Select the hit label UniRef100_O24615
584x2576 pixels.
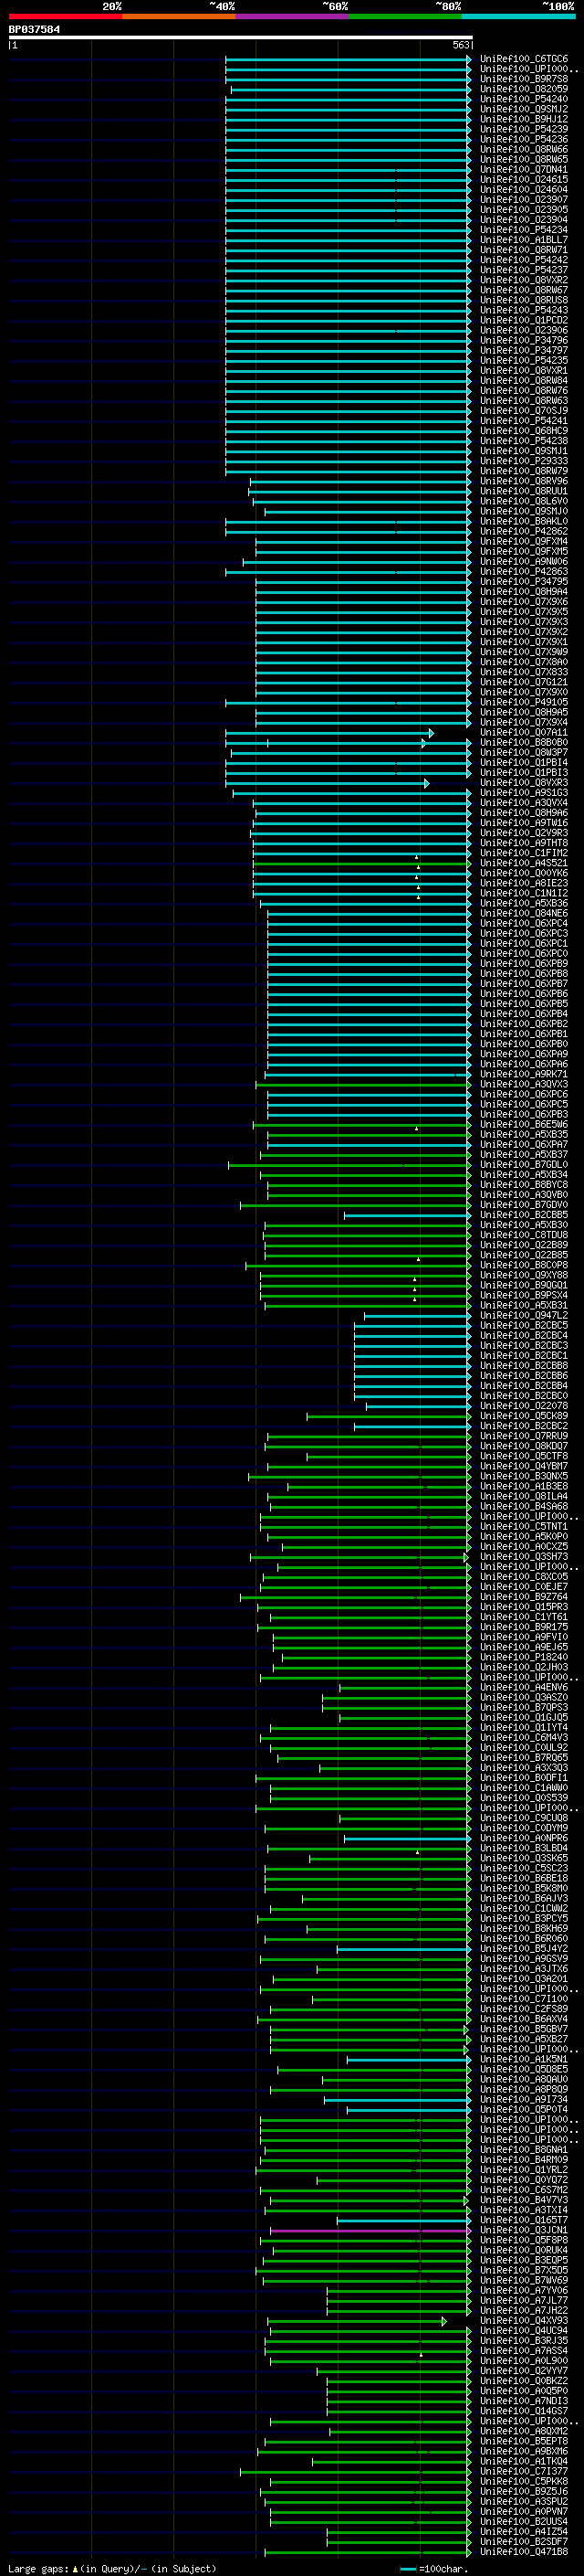coord(524,179)
